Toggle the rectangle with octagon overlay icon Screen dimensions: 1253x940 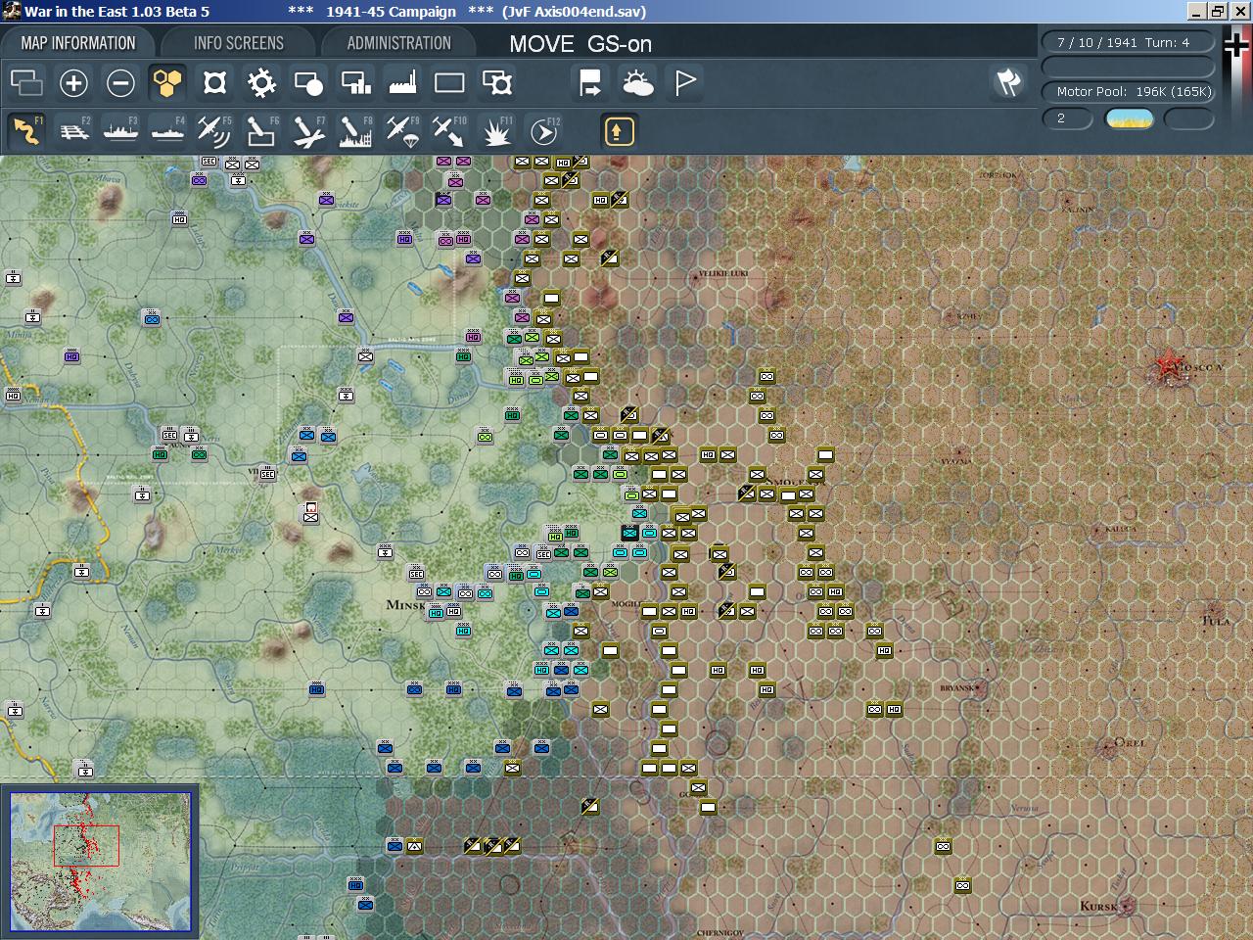click(x=496, y=83)
